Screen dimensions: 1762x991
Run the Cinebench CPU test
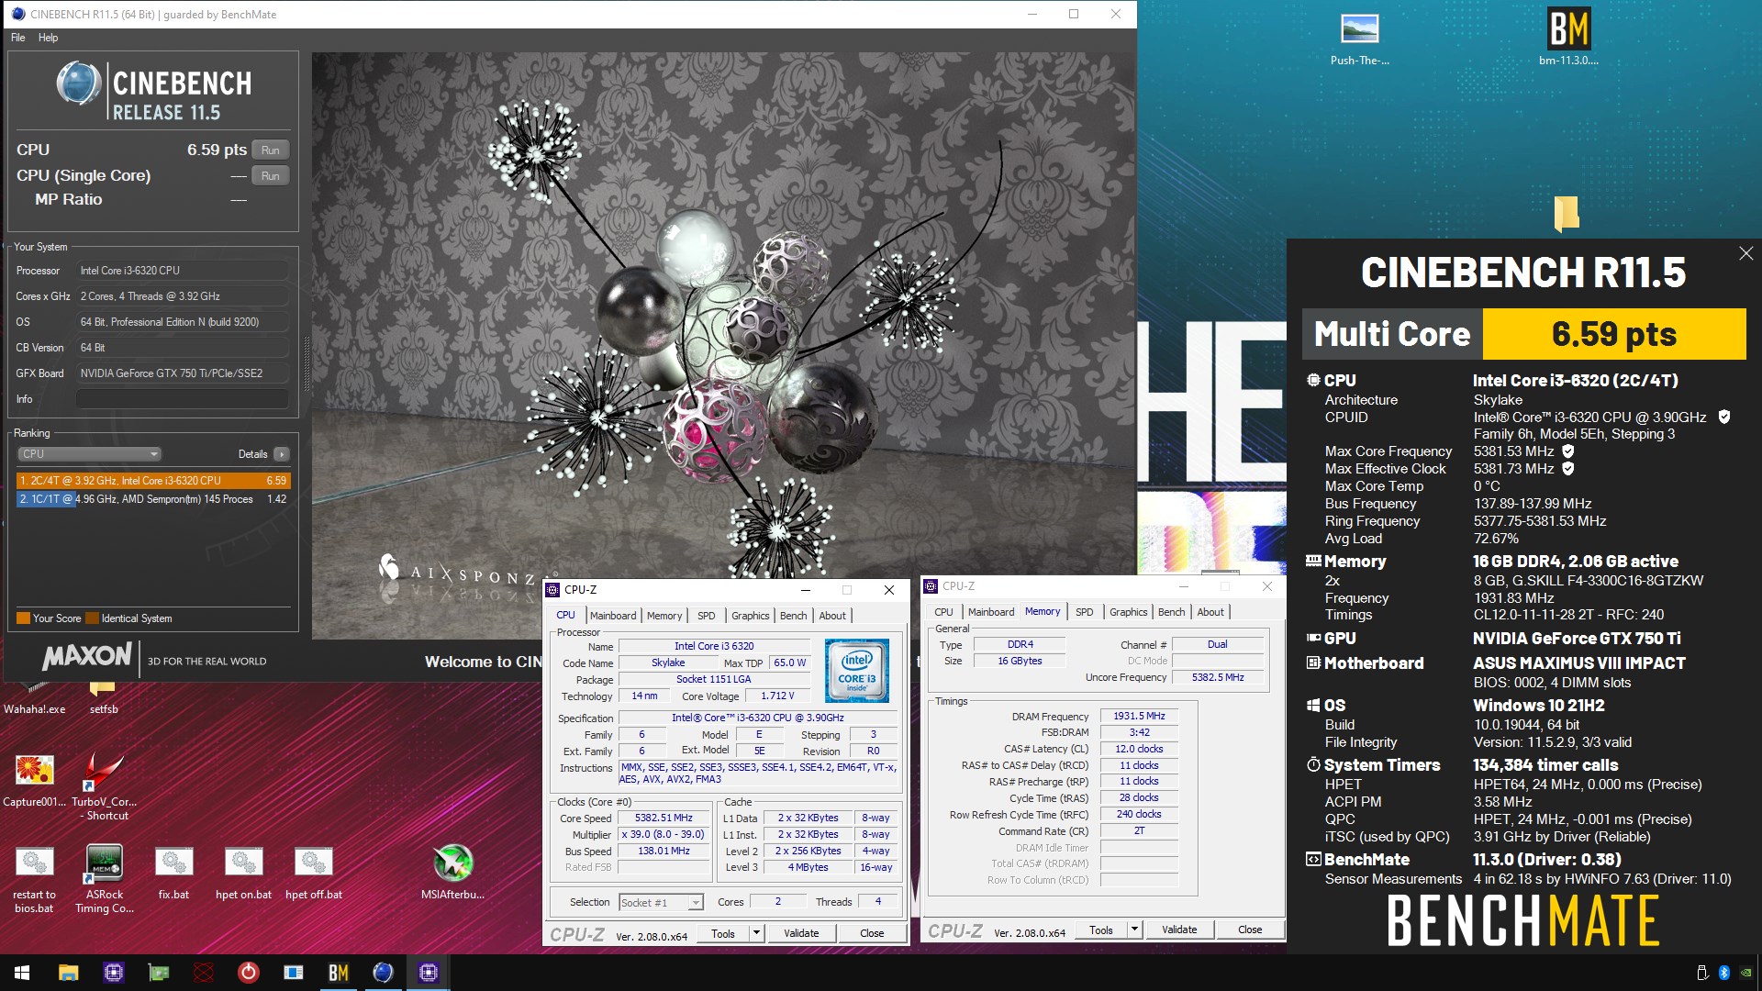[270, 150]
